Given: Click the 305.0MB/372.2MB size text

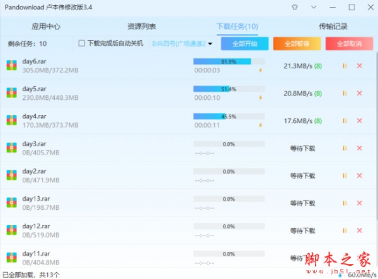Looking at the screenshot, I should [50, 70].
